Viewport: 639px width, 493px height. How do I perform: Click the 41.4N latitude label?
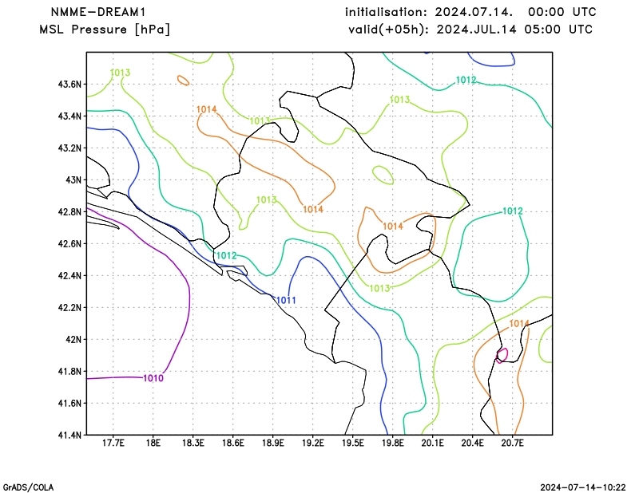coord(69,436)
